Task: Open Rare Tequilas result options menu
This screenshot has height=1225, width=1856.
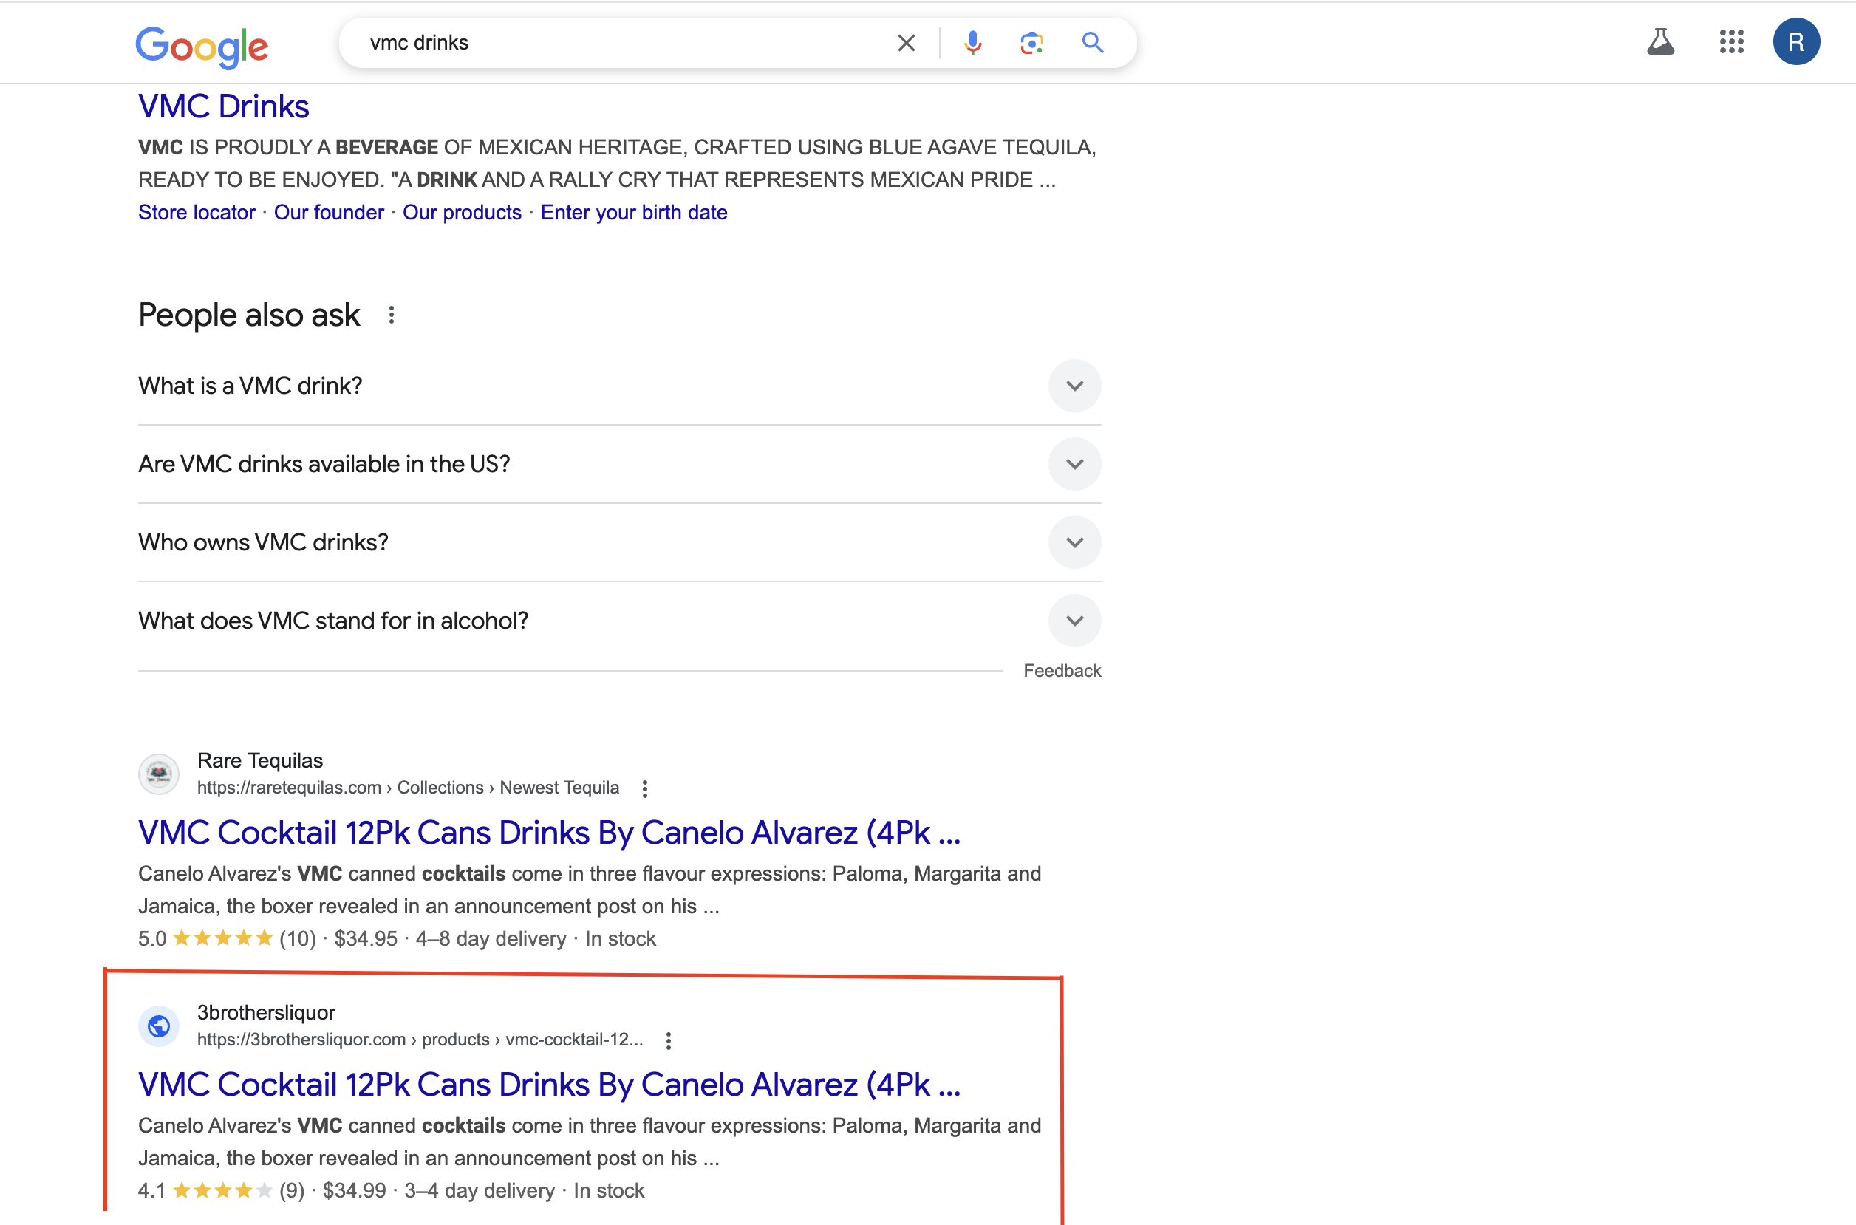Action: (x=644, y=788)
